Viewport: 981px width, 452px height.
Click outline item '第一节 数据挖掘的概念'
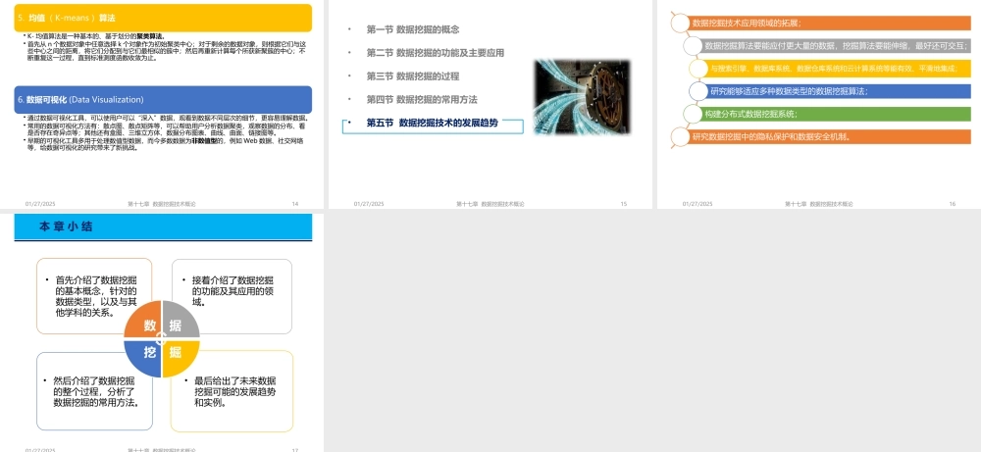413,29
